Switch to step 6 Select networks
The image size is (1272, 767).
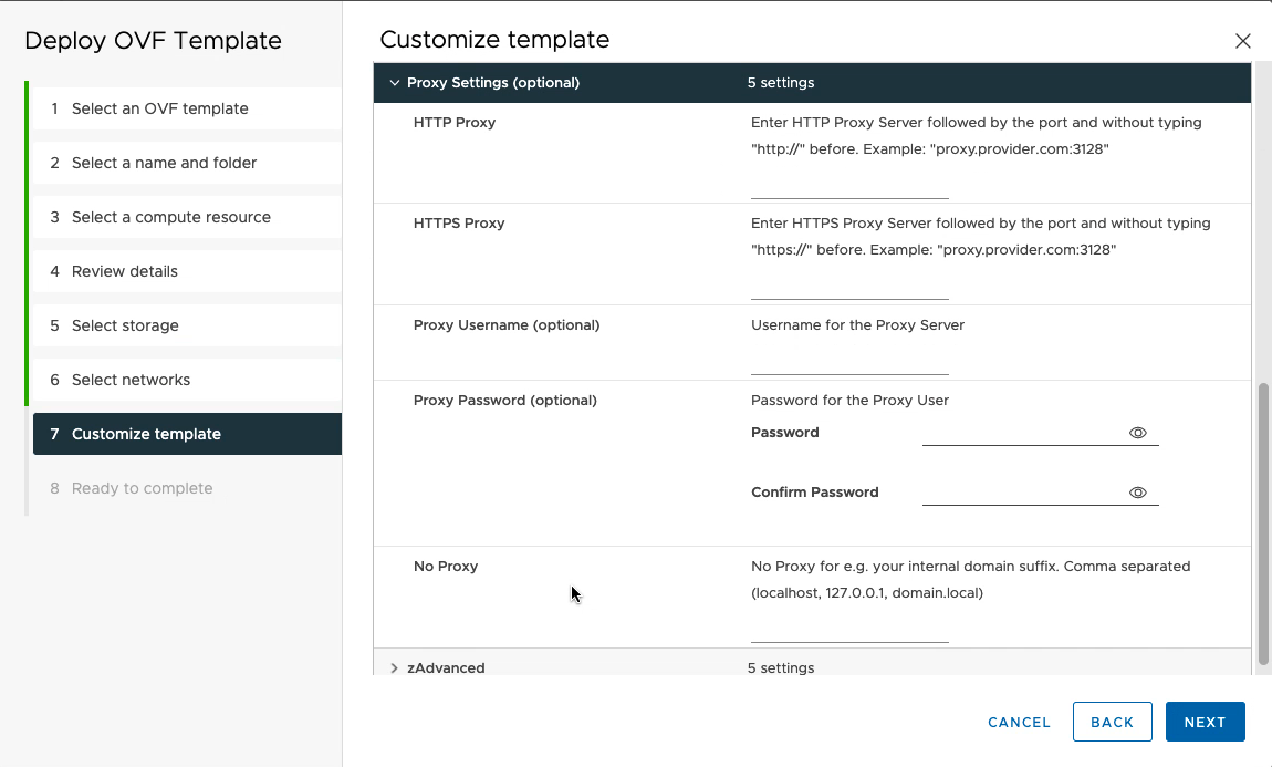point(131,380)
